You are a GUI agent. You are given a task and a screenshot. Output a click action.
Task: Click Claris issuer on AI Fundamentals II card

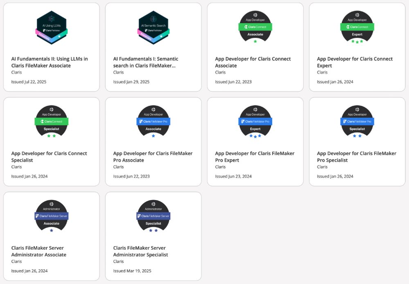(x=16, y=72)
